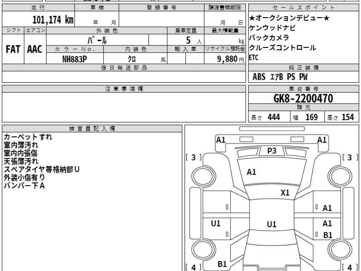Select the 天張薄汚れ inspector note
The width and height of the screenshot is (361, 271).
click(21, 161)
